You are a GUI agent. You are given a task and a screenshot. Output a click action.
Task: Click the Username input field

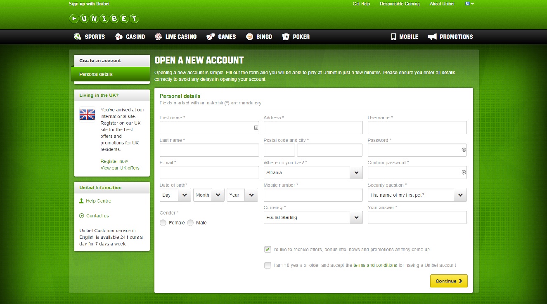point(417,127)
